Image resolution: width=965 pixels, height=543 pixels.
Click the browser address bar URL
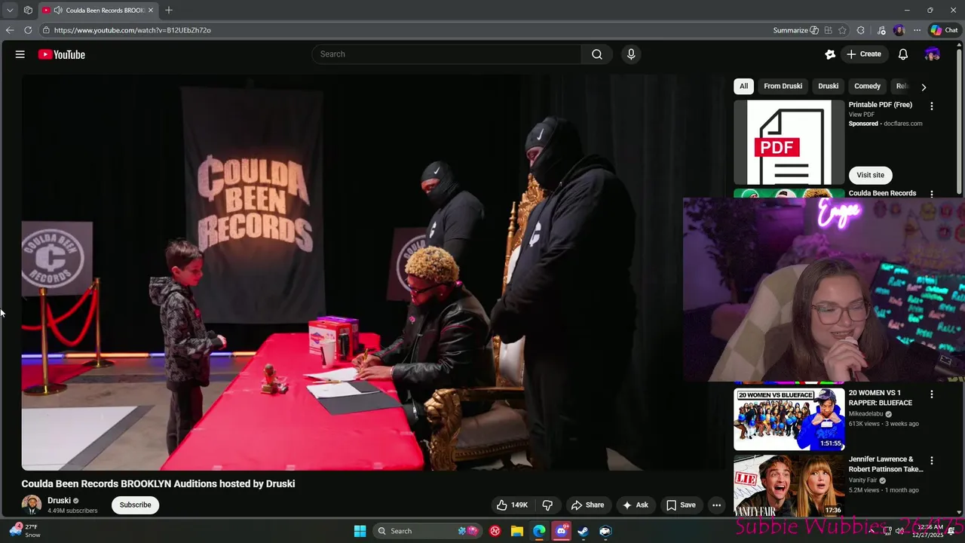pos(133,30)
